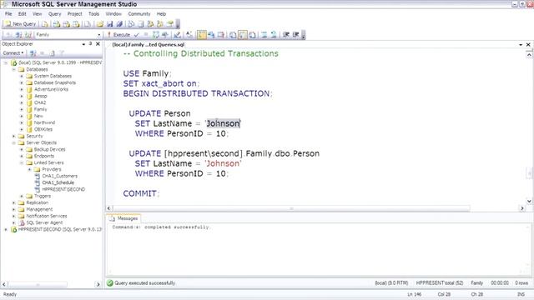The width and height of the screenshot is (534, 300).
Task: Toggle SQLCMD Mode
Action: 221,35
